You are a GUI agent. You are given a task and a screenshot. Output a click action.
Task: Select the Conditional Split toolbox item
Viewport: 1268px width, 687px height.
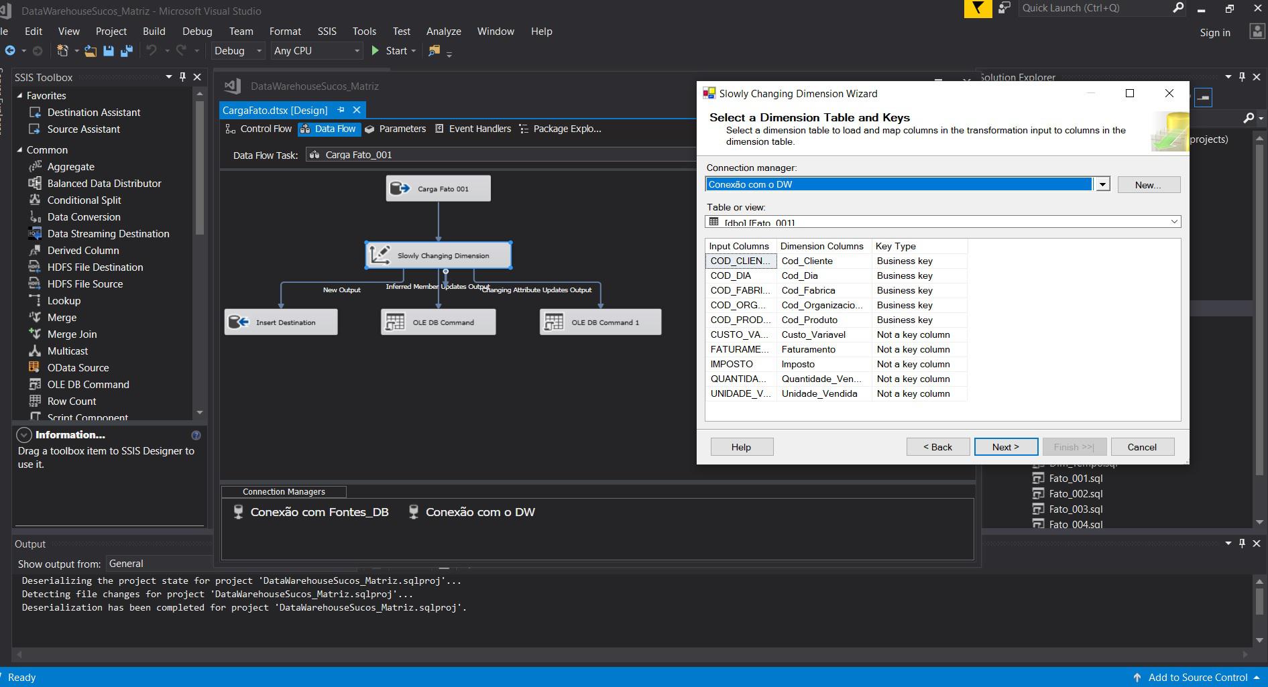84,200
